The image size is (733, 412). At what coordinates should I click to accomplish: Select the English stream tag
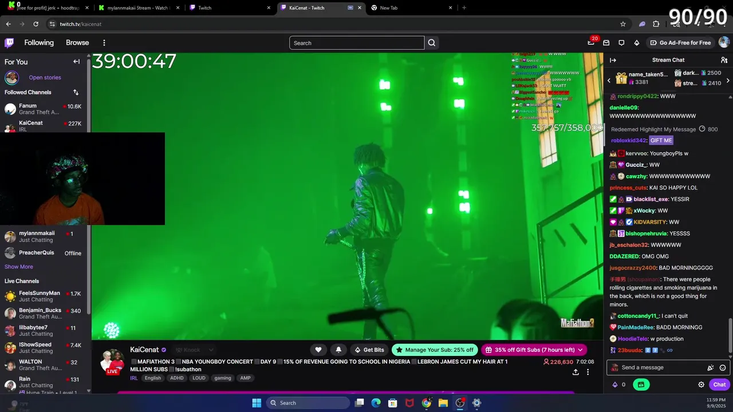point(153,378)
